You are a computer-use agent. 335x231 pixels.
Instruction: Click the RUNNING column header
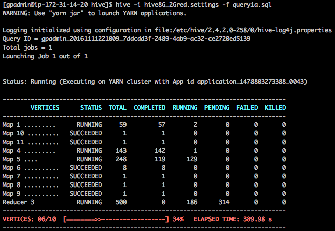[x=185, y=107]
